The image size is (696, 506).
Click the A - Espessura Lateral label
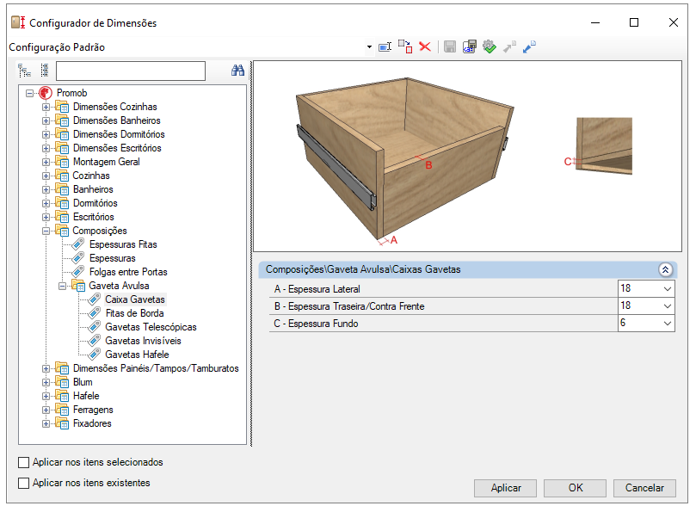[317, 289]
